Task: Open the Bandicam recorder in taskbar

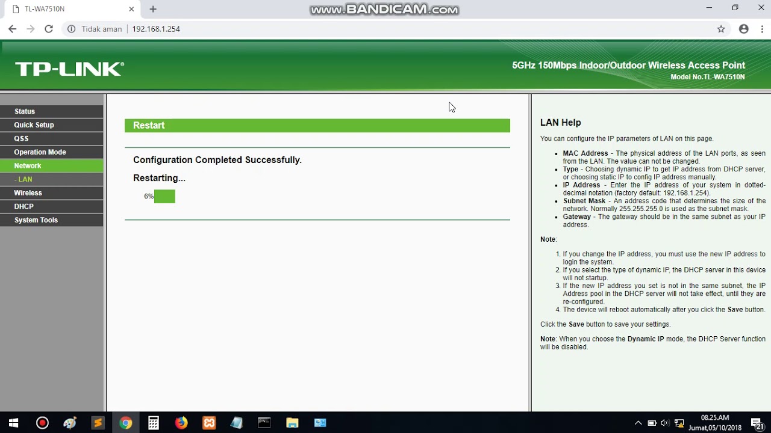Action: (x=42, y=423)
